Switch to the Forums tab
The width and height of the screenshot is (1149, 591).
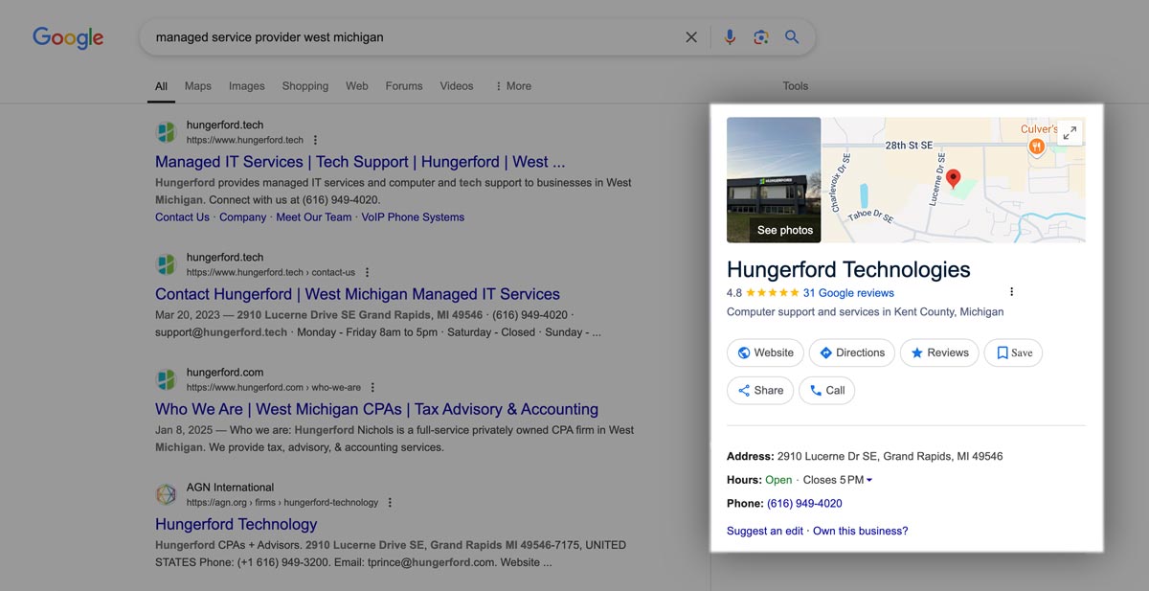tap(404, 86)
